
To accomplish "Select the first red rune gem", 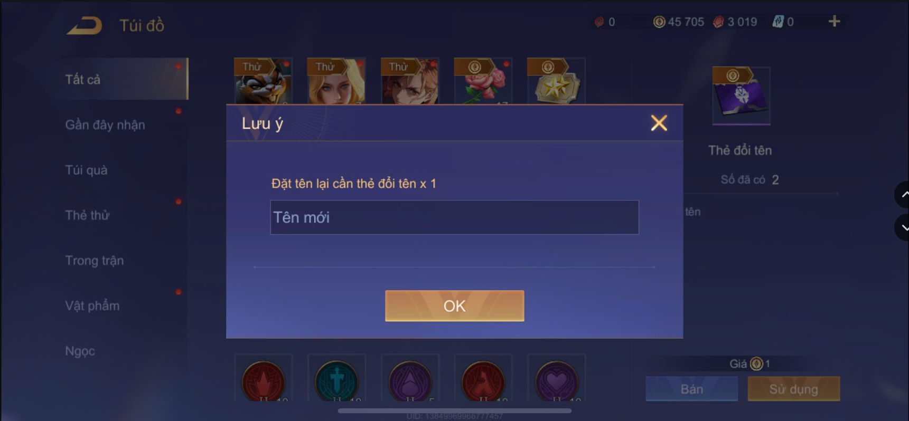I will 263,380.
